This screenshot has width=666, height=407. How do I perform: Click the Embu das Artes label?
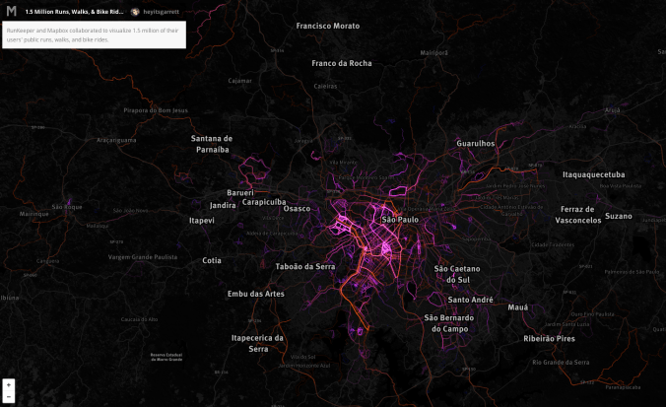(x=255, y=294)
